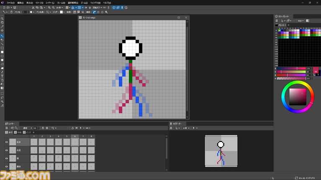Select the zoom magnifier tool in left toolbox
This screenshot has width=321, height=180.
coord(2,19)
